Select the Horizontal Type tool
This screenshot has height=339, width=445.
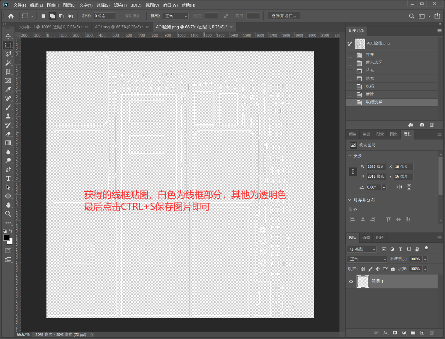8,178
